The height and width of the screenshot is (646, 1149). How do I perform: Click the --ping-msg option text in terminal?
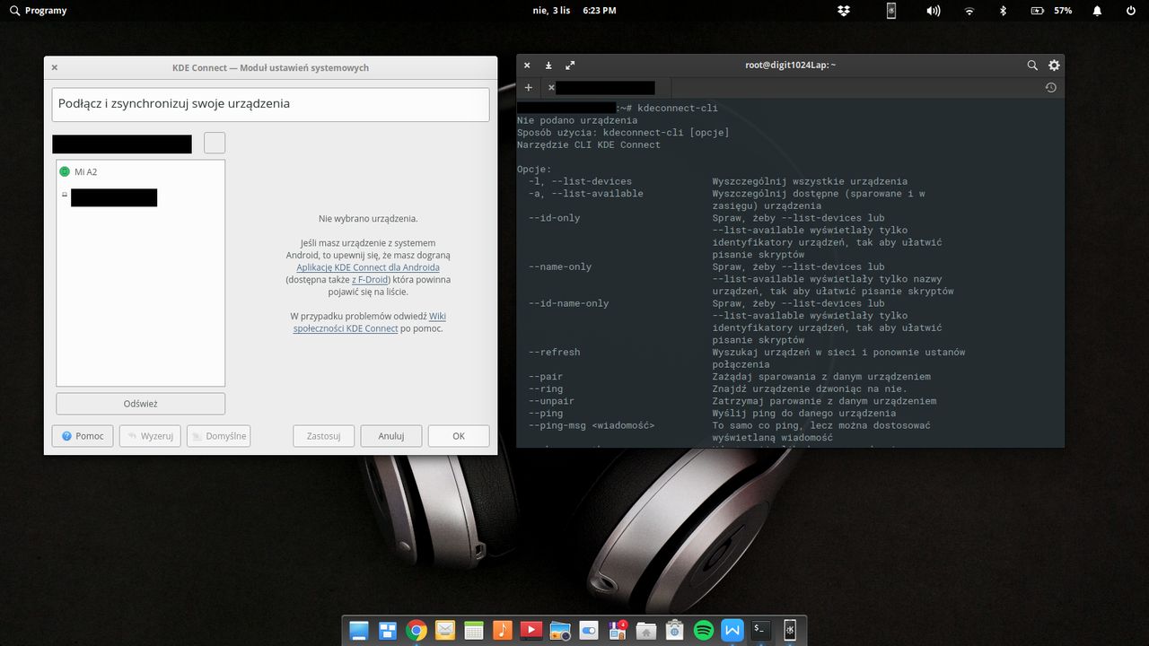point(592,426)
